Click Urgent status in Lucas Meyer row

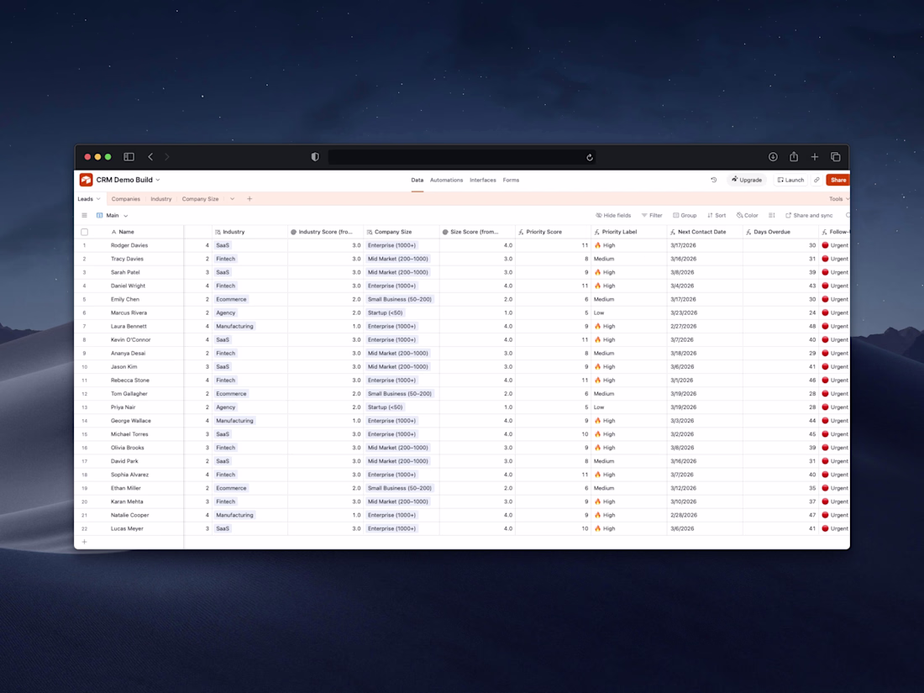[835, 528]
